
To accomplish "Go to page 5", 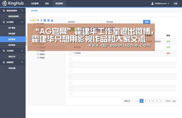I will (157, 101).
